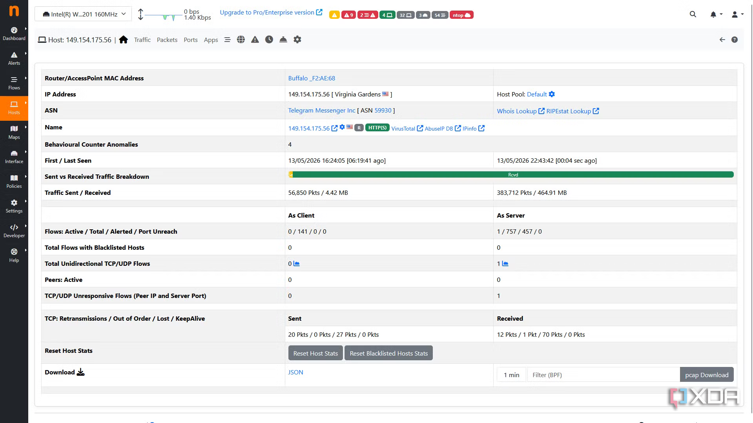Viewport: 753px width, 423px height.
Task: Open the Traffic tab
Action: [142, 40]
